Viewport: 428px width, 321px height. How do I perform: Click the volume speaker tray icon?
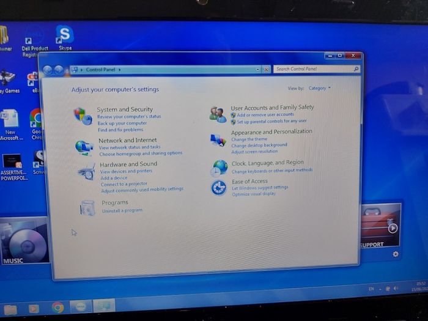[x=396, y=289]
